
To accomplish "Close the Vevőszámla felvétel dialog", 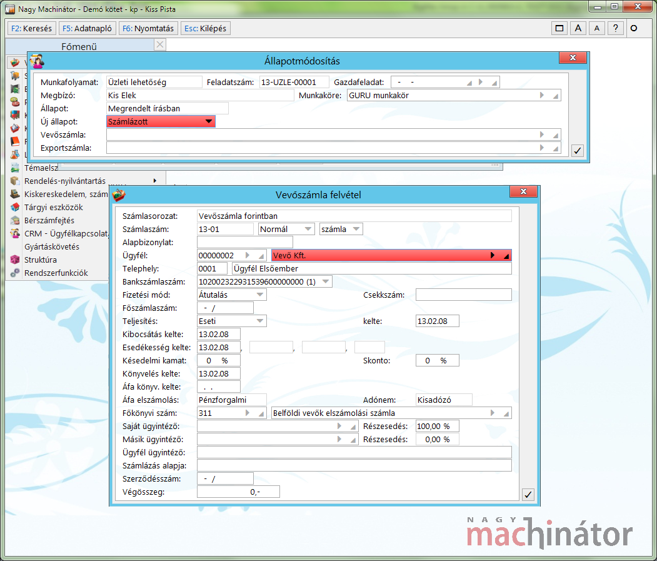I will coord(523,191).
